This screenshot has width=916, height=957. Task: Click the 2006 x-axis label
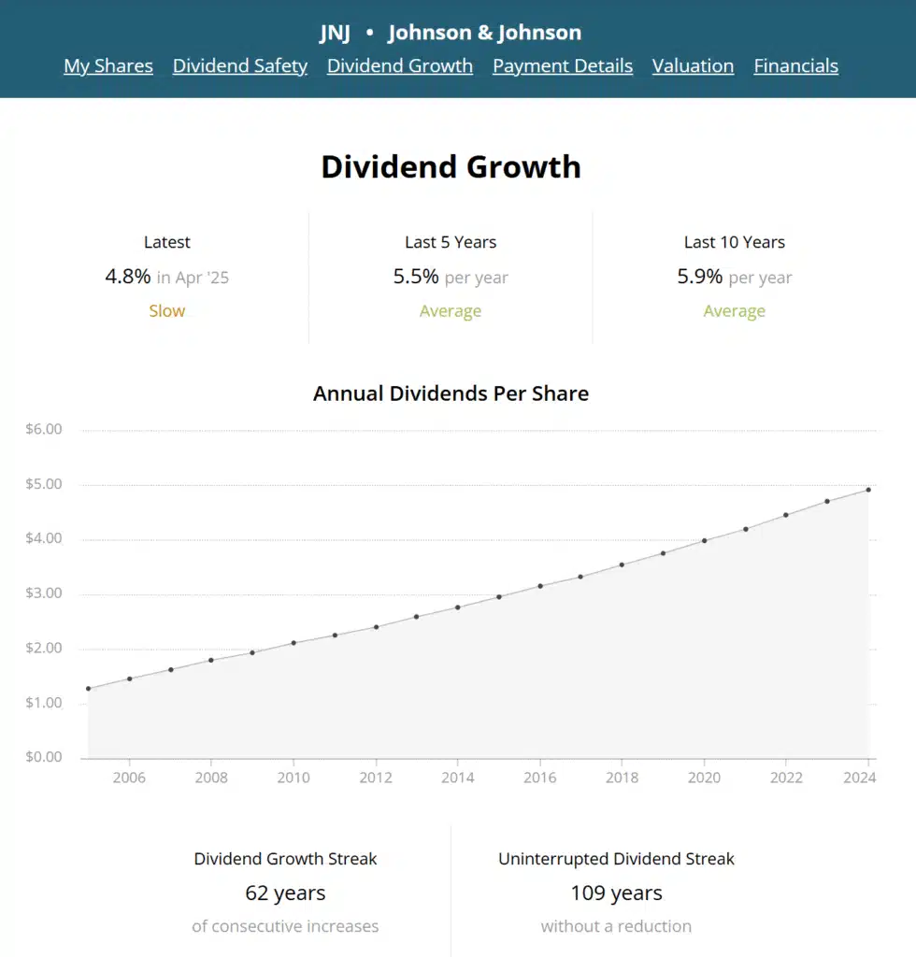129,778
